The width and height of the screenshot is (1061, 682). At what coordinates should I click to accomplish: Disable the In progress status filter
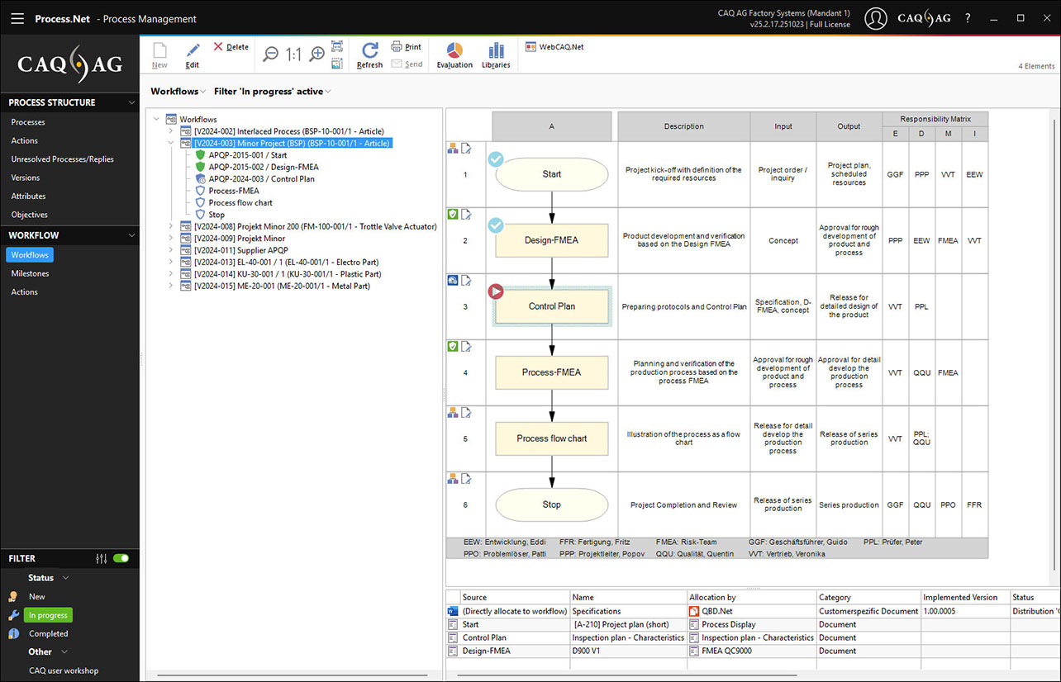pyautogui.click(x=48, y=615)
